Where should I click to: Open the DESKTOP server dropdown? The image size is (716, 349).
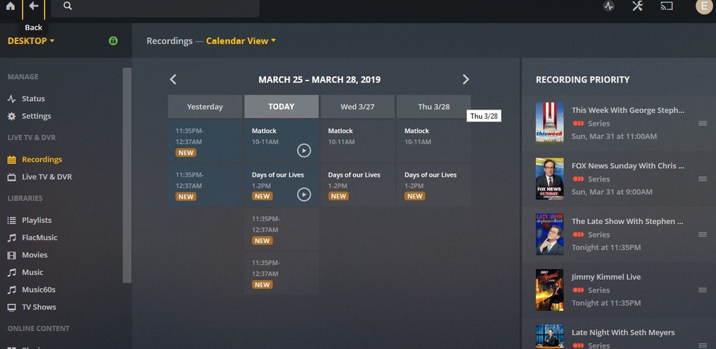click(31, 40)
